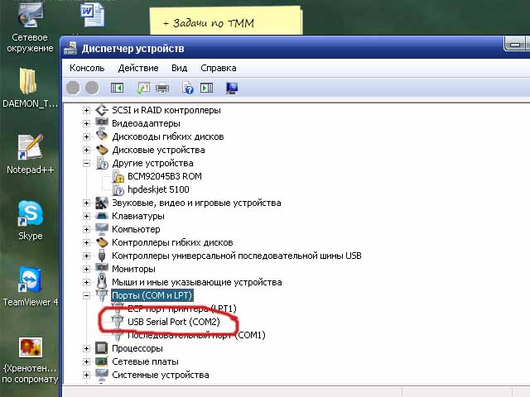This screenshot has height=397, width=530.
Task: Collapse the Порты (COM и LPT) node
Action: [86, 295]
